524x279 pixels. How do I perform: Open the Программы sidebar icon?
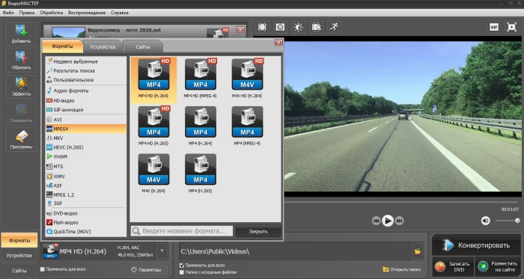pos(21,139)
